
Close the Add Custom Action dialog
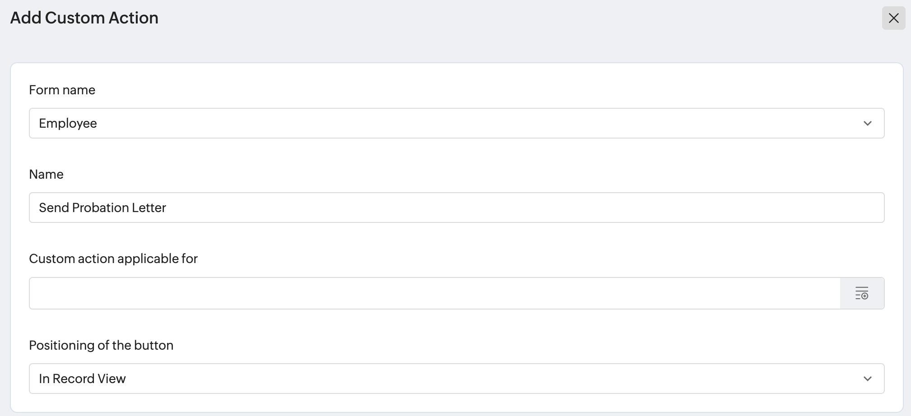(893, 18)
